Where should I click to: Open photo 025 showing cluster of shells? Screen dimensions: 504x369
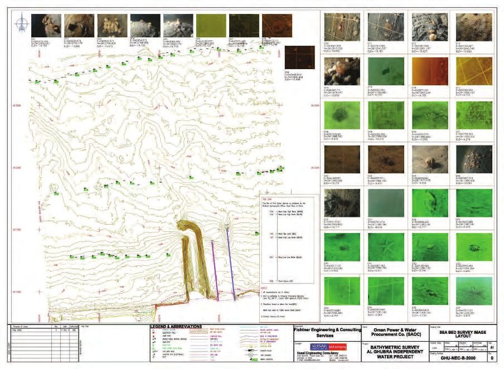[x=474, y=159]
